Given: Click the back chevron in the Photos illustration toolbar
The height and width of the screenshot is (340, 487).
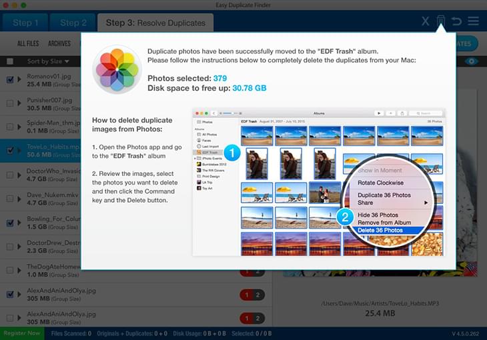Looking at the screenshot, I should click(213, 113).
